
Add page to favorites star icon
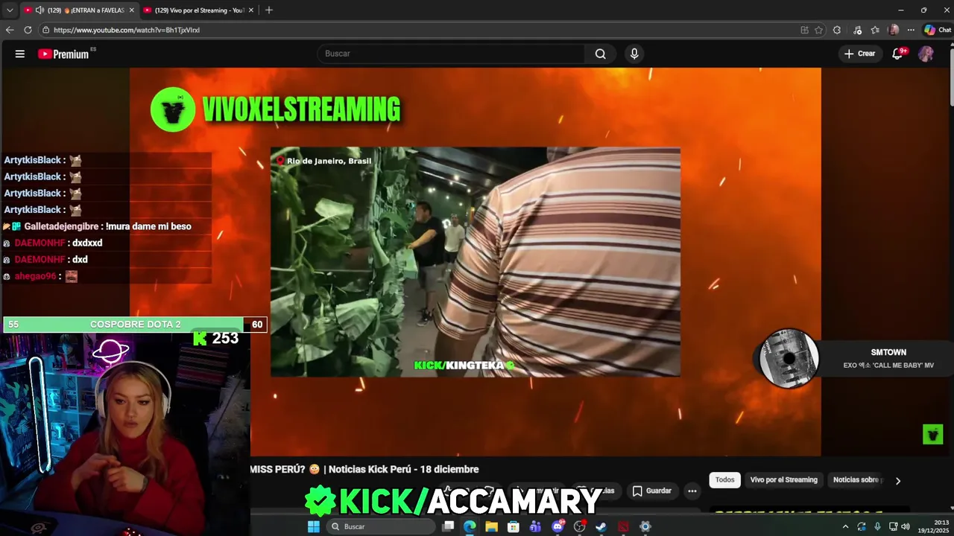click(x=818, y=30)
